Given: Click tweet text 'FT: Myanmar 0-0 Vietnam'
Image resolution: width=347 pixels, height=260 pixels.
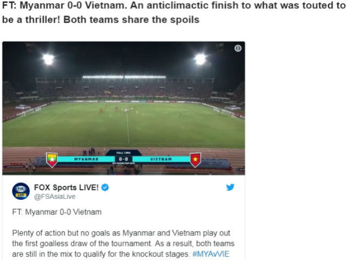Looking at the screenshot, I should pyautogui.click(x=57, y=212).
